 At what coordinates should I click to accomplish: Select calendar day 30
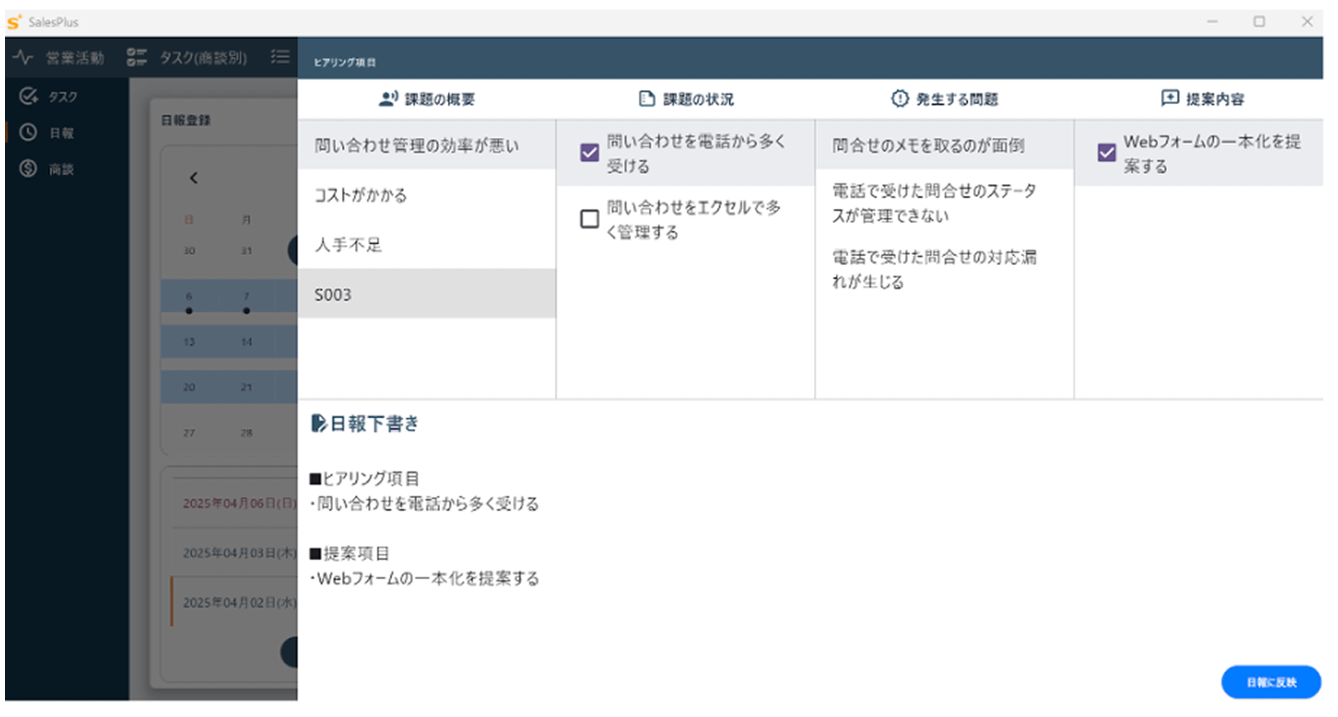[x=189, y=251]
